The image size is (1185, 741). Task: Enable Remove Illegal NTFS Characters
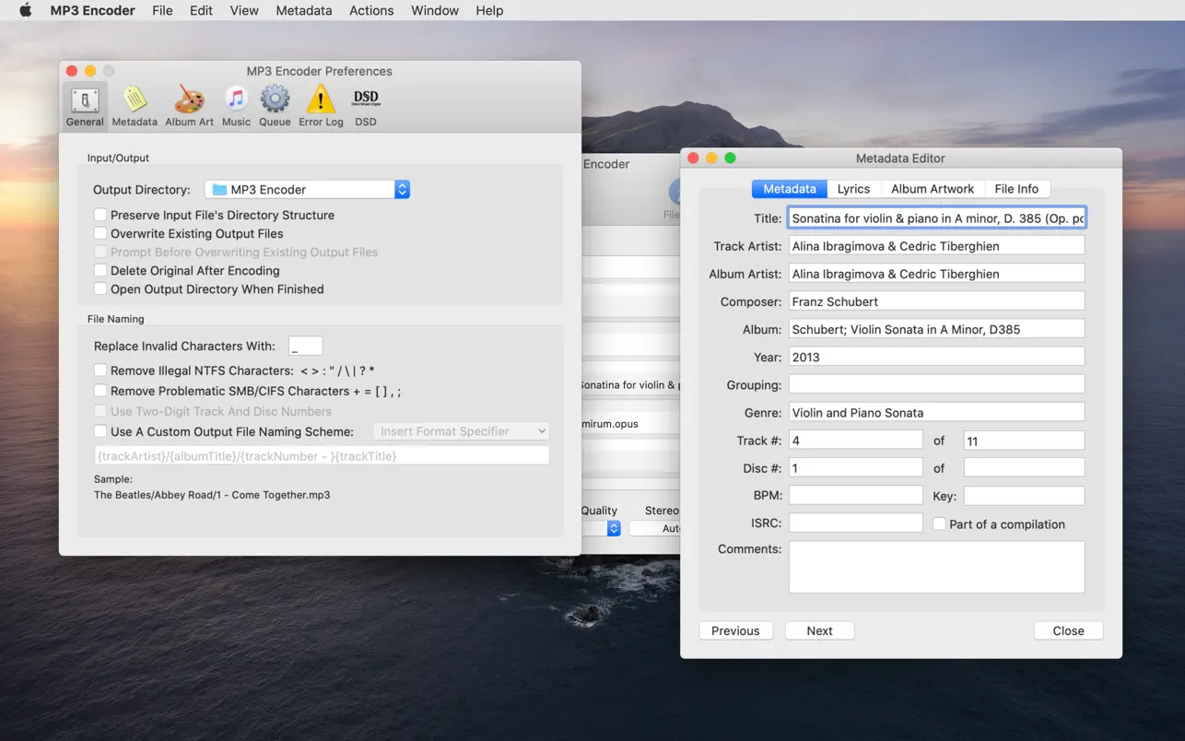point(100,370)
